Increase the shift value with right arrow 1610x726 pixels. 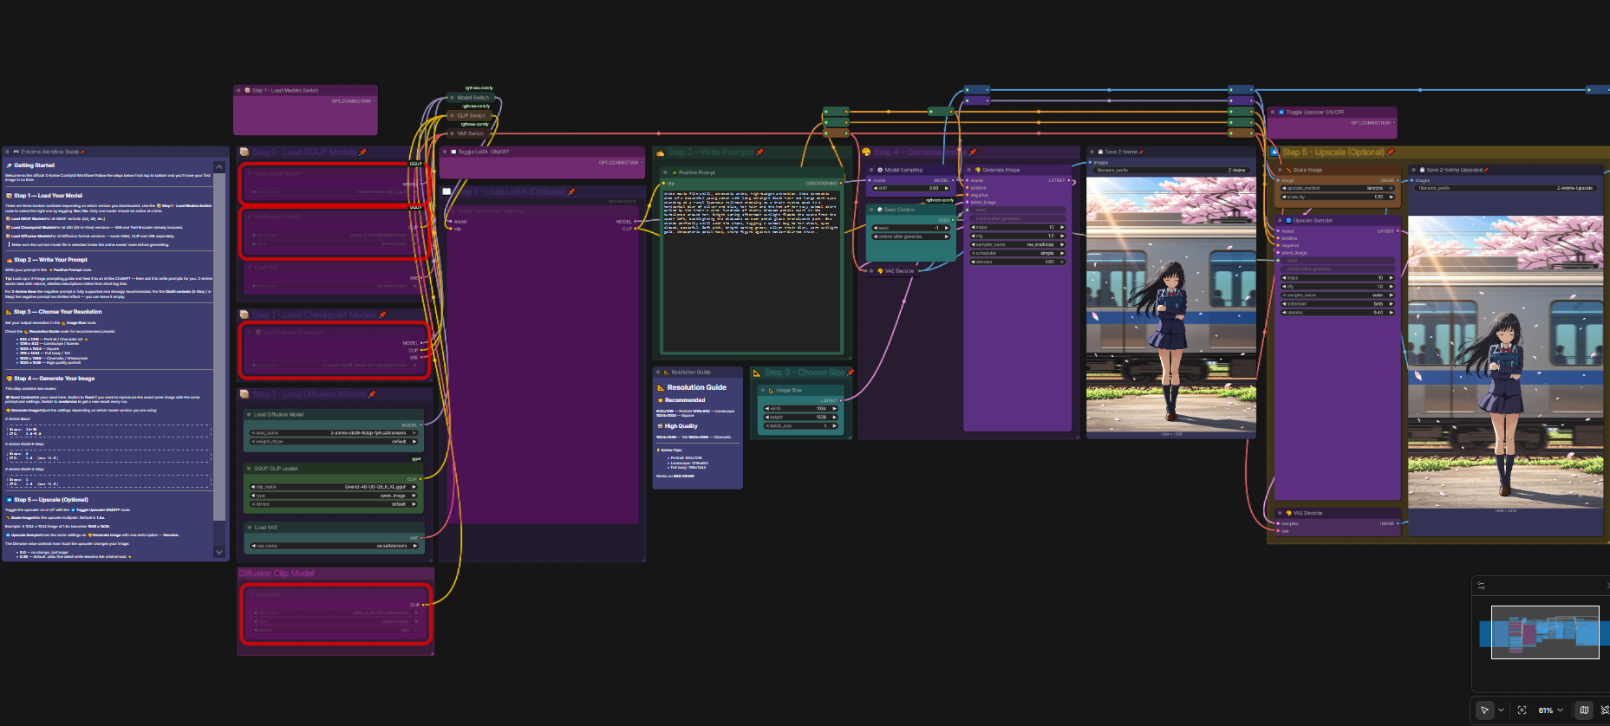[947, 188]
